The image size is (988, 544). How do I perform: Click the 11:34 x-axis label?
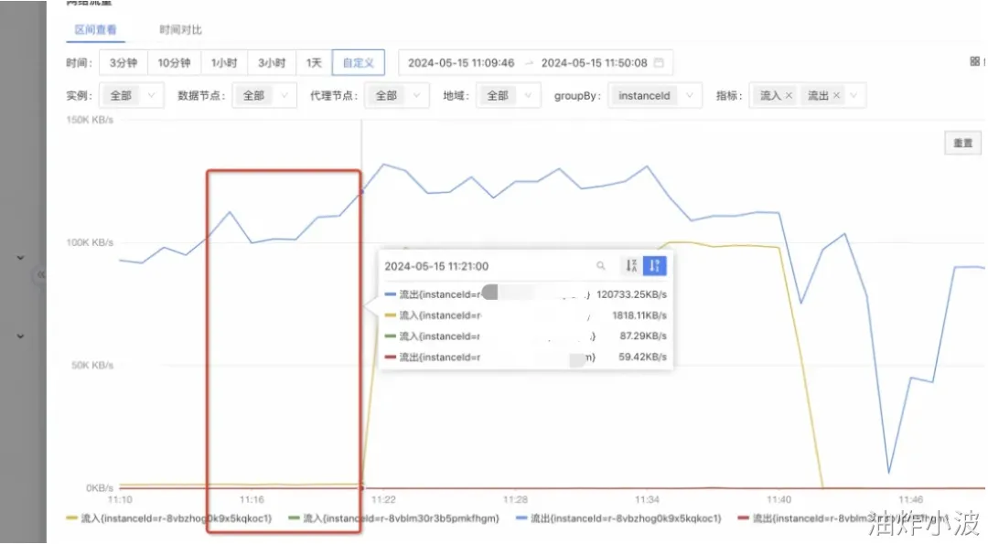pyautogui.click(x=647, y=499)
